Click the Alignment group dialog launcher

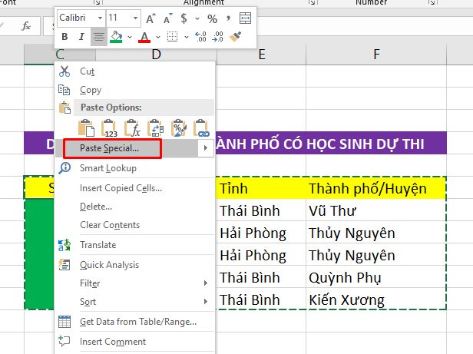(313, 2)
